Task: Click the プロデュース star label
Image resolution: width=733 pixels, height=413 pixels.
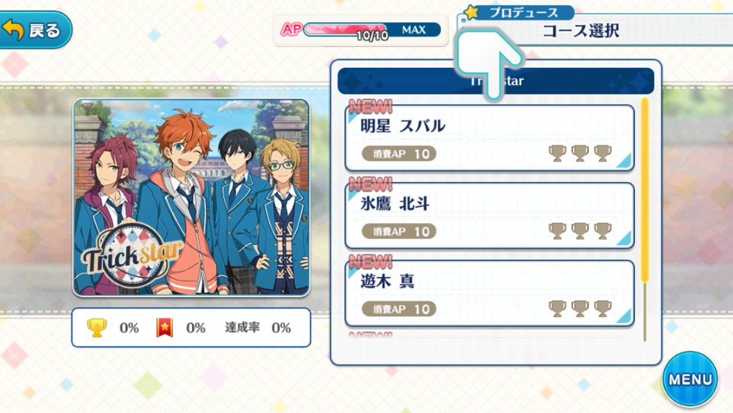Action: [x=519, y=12]
